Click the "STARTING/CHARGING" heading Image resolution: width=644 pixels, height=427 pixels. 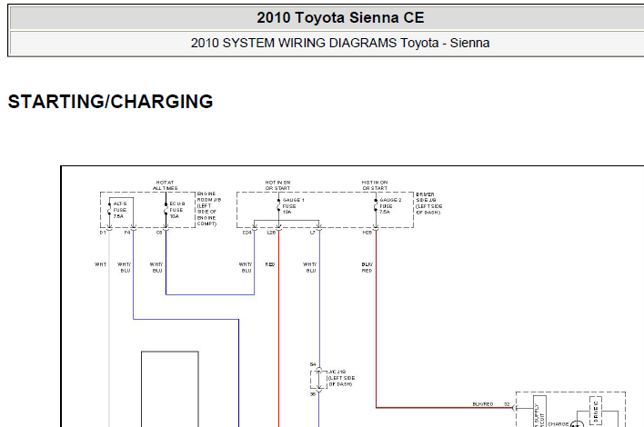(x=110, y=102)
